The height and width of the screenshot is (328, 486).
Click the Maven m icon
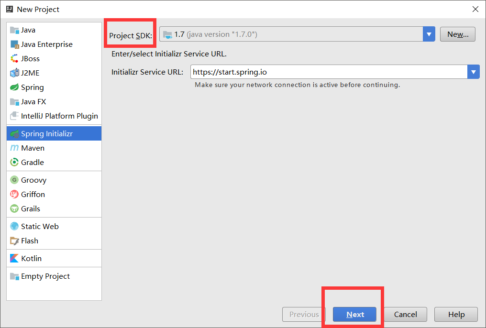tap(14, 148)
